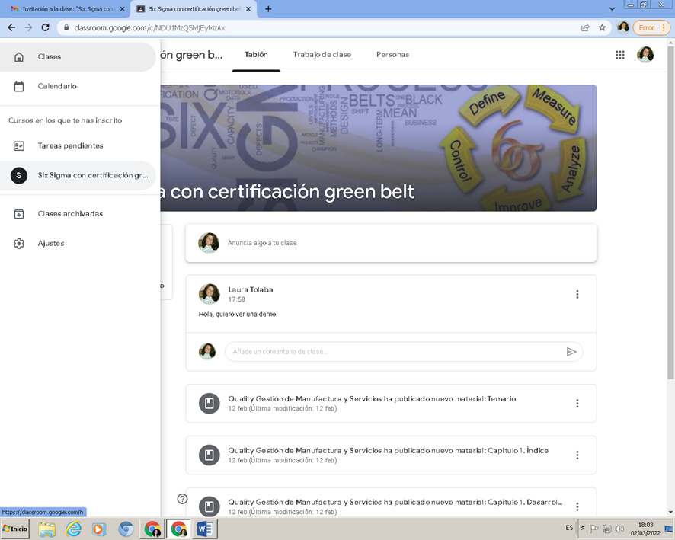675x540 pixels.
Task: Click the Añade un comentario de clase field
Action: (x=394, y=352)
